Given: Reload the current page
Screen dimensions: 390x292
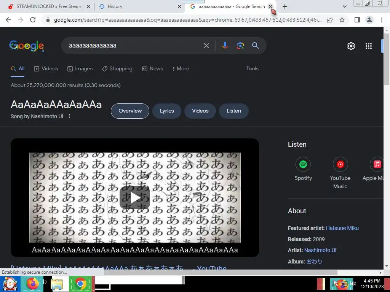Looking at the screenshot, I should pyautogui.click(x=33, y=20).
